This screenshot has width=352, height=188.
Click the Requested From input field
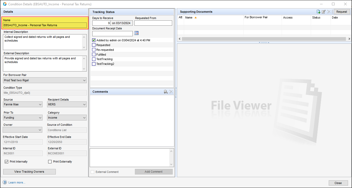153,23
